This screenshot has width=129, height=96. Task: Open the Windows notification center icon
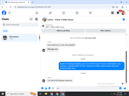coord(125,94)
